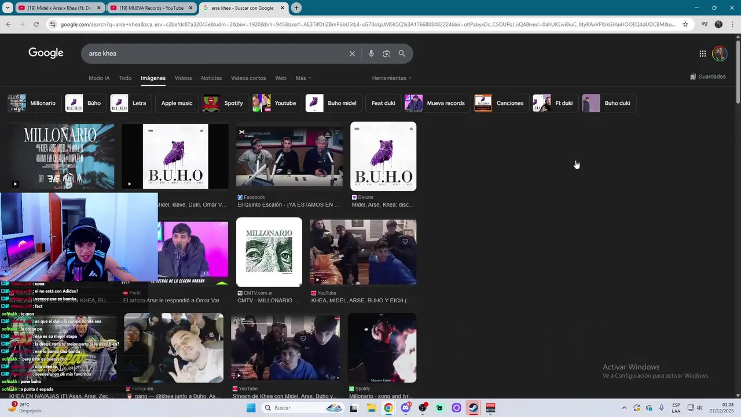Bookmark this page with the star icon
The width and height of the screenshot is (741, 417).
685,24
